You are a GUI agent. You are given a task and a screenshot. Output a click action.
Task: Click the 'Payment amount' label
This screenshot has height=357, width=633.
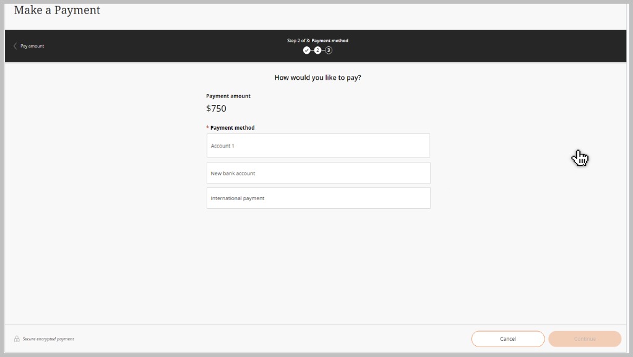pos(228,96)
